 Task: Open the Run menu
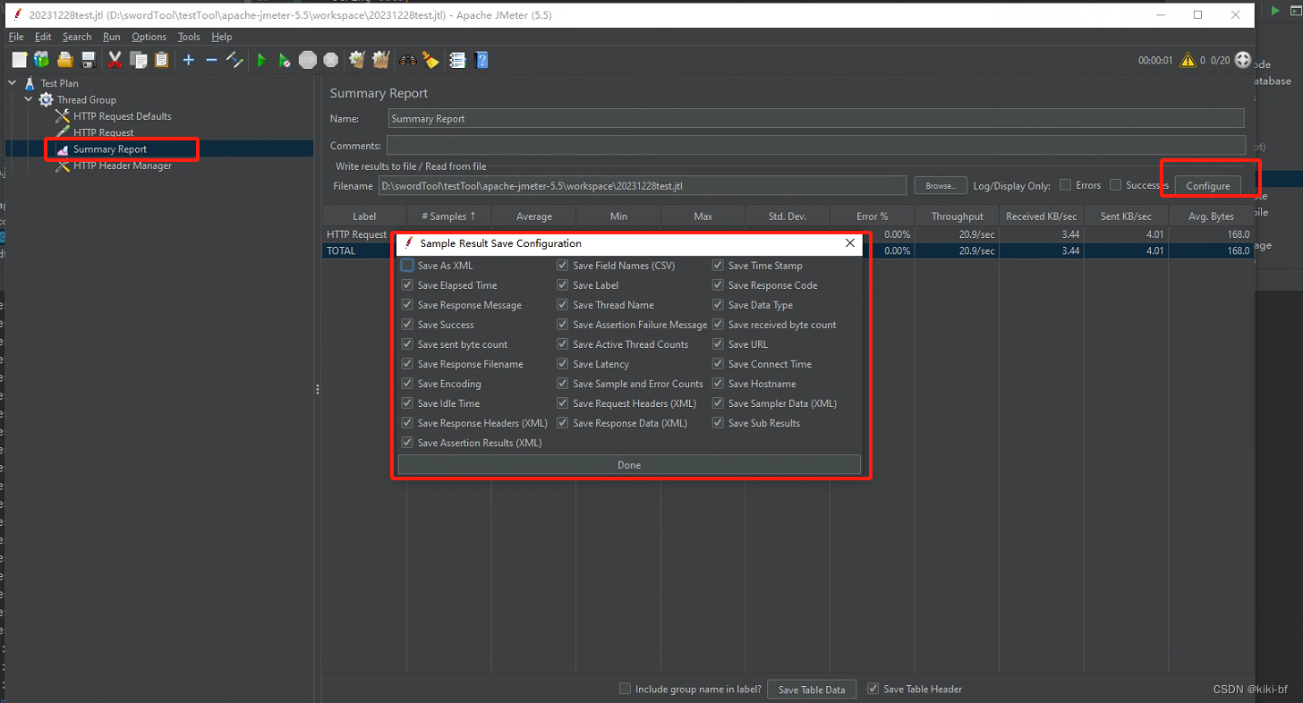coord(111,37)
